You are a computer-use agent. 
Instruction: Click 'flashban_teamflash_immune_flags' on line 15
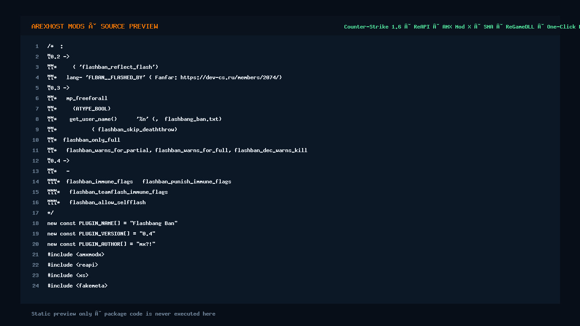point(119,192)
